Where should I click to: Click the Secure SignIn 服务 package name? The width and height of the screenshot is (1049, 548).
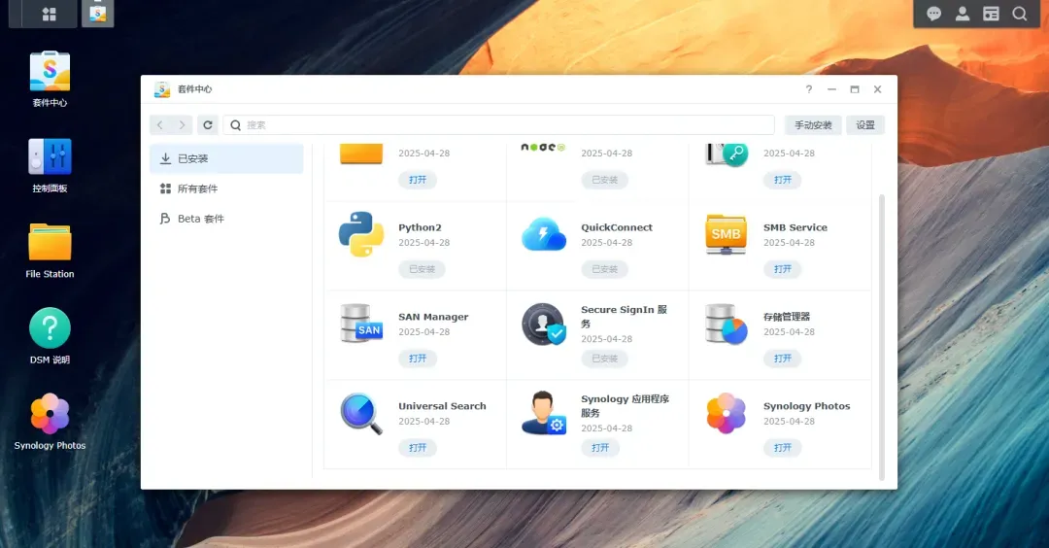coord(625,317)
